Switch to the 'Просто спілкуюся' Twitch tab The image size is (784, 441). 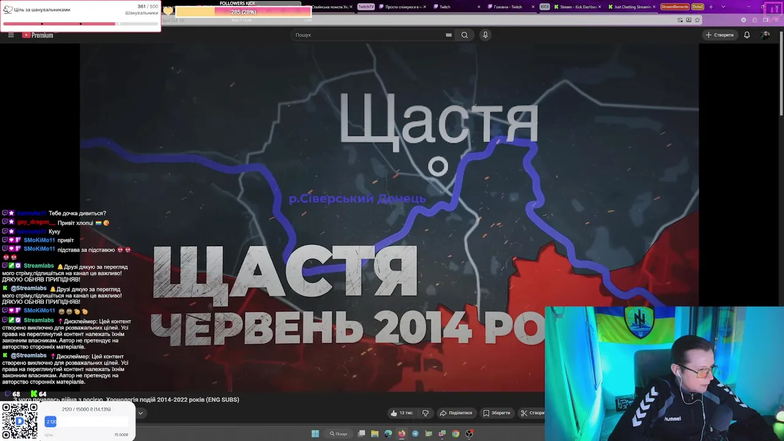(x=402, y=7)
